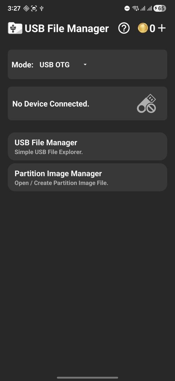Tap the navigation gesture bar
175x381 pixels.
click(x=87, y=377)
